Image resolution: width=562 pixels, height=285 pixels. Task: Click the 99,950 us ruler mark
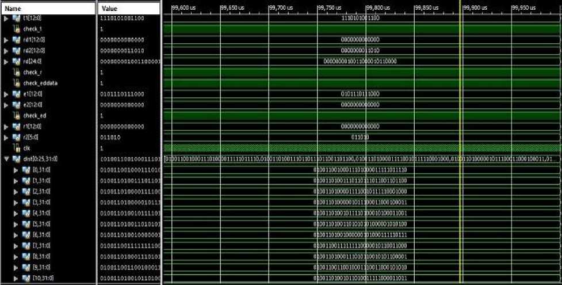click(523, 7)
